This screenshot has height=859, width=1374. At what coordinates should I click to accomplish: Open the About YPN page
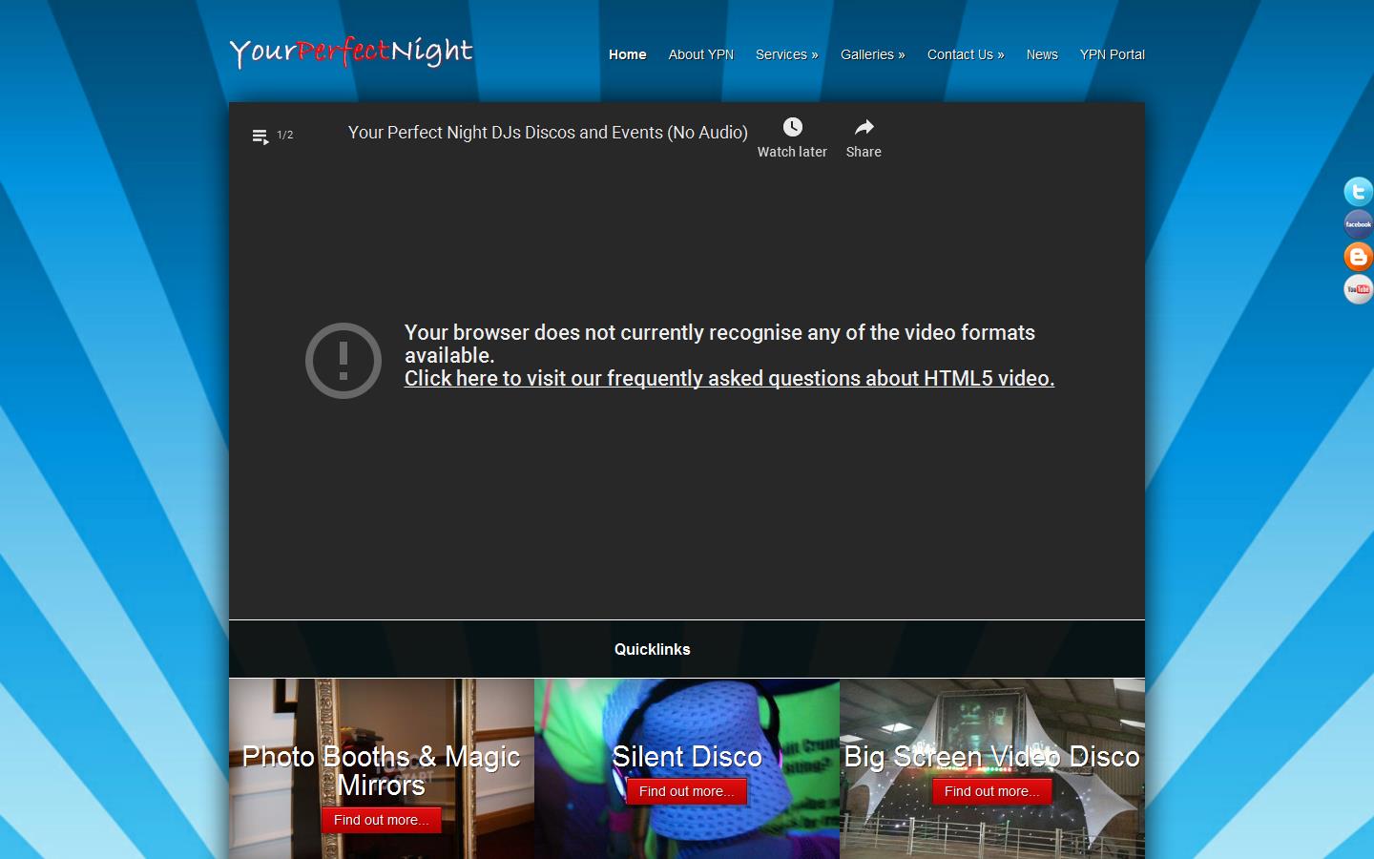(700, 54)
